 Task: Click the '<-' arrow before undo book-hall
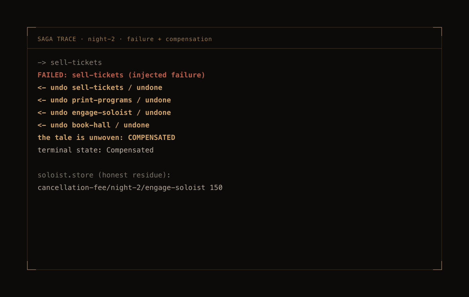tap(41, 125)
